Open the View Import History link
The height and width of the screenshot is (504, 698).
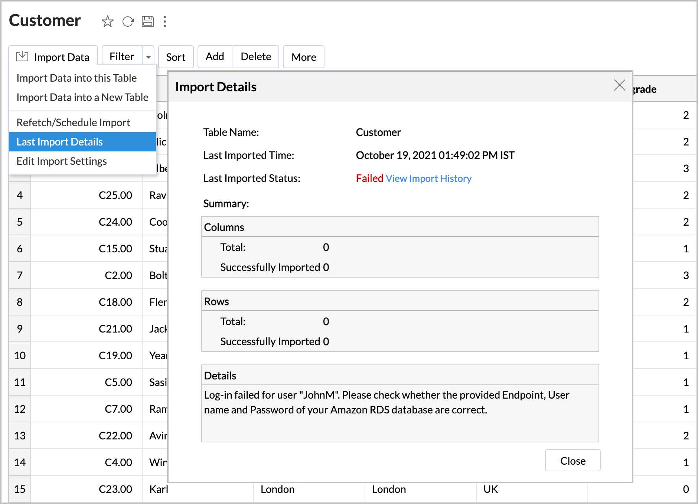[428, 179]
